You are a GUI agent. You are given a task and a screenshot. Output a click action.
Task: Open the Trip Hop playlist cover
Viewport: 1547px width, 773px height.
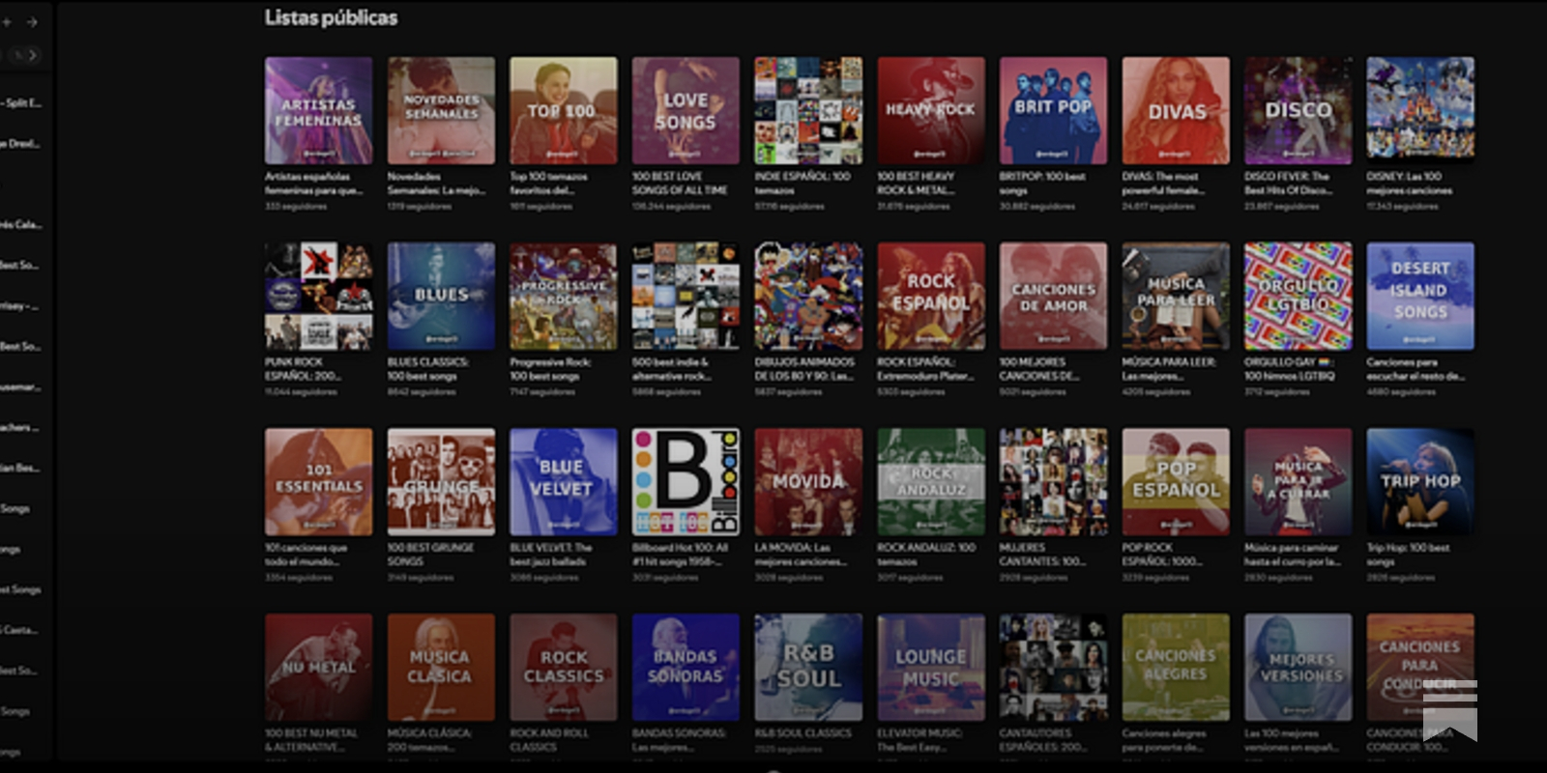(x=1420, y=482)
